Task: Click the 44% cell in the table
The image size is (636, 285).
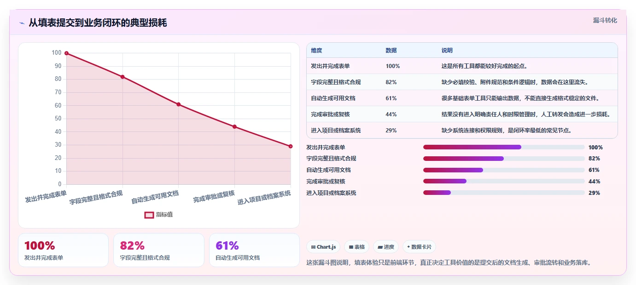Action: (x=391, y=114)
